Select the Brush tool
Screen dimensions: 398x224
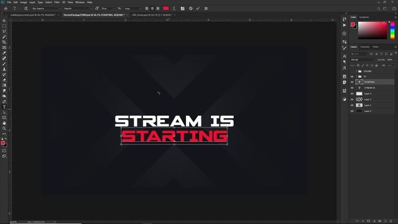coord(4,63)
